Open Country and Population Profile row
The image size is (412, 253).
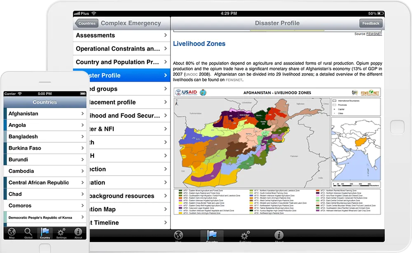point(122,62)
